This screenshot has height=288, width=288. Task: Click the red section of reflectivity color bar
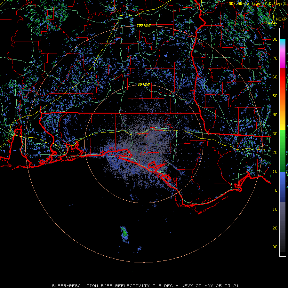[x=283, y=77]
